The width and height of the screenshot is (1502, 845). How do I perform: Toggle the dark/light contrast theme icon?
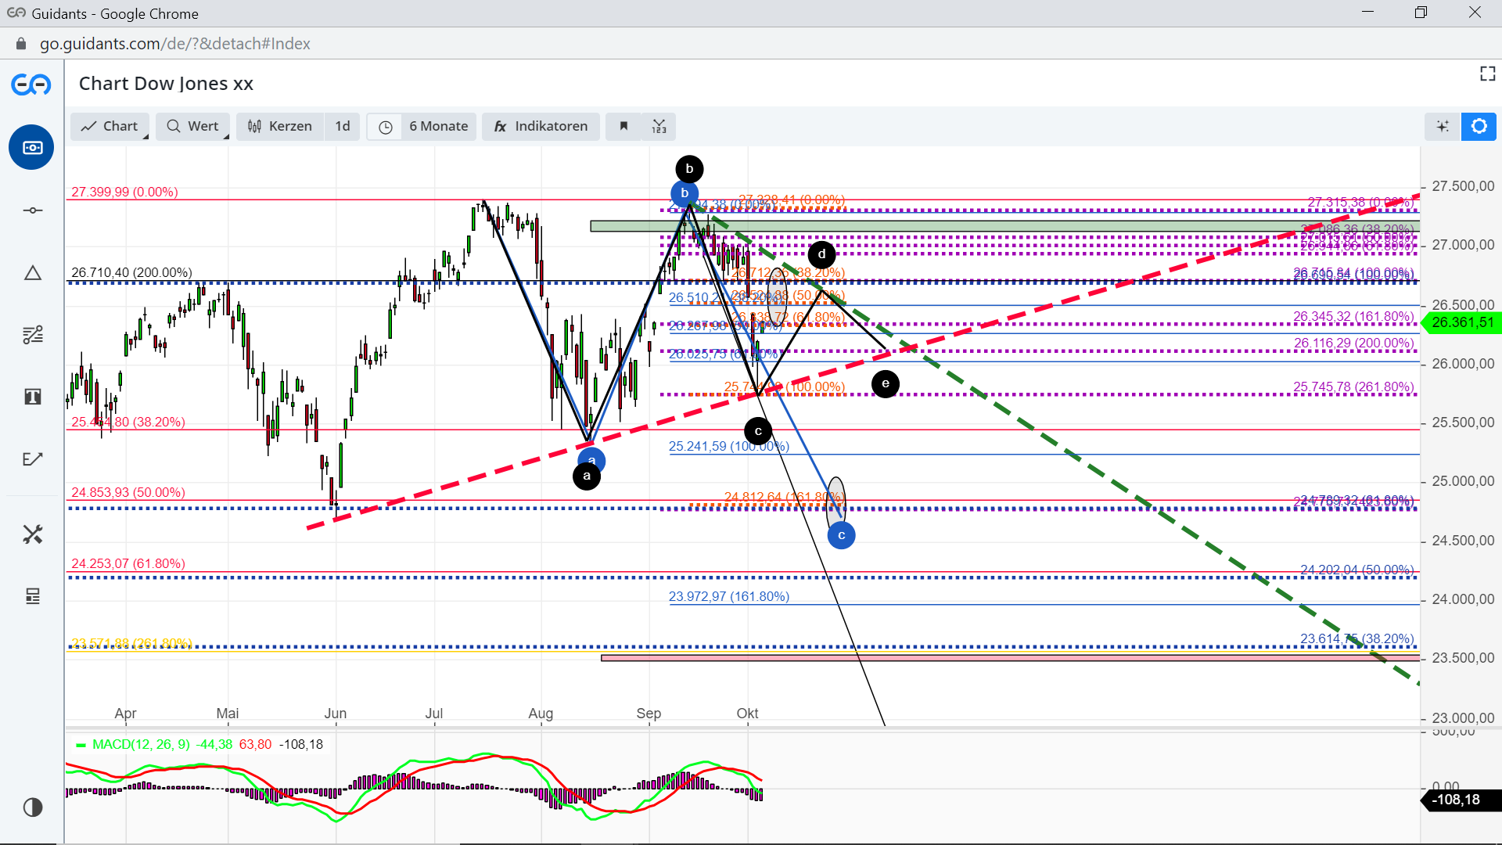pos(33,807)
